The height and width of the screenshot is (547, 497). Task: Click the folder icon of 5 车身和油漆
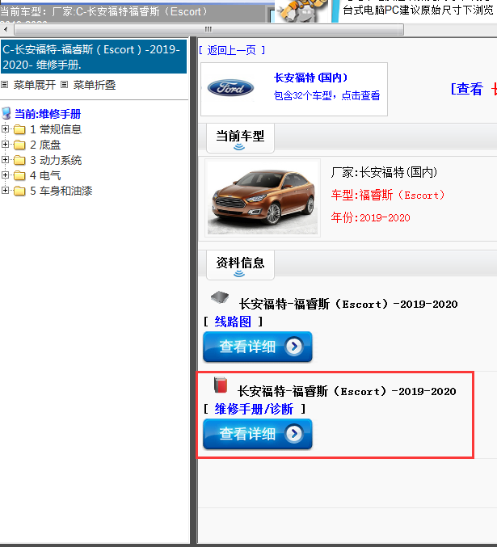click(x=19, y=191)
